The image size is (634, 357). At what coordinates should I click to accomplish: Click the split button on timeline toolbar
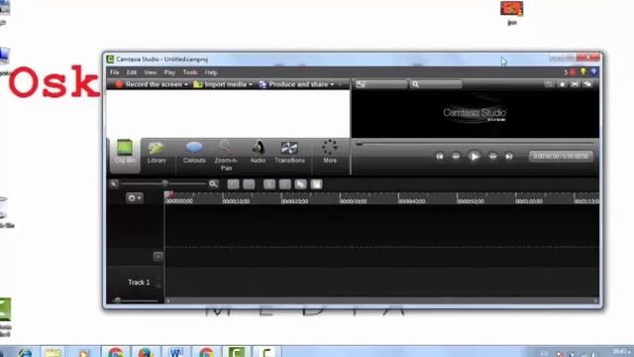285,184
